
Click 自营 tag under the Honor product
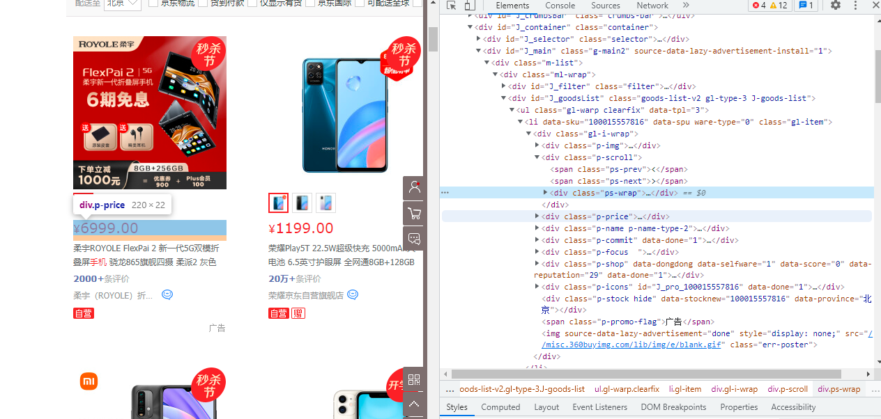(279, 313)
